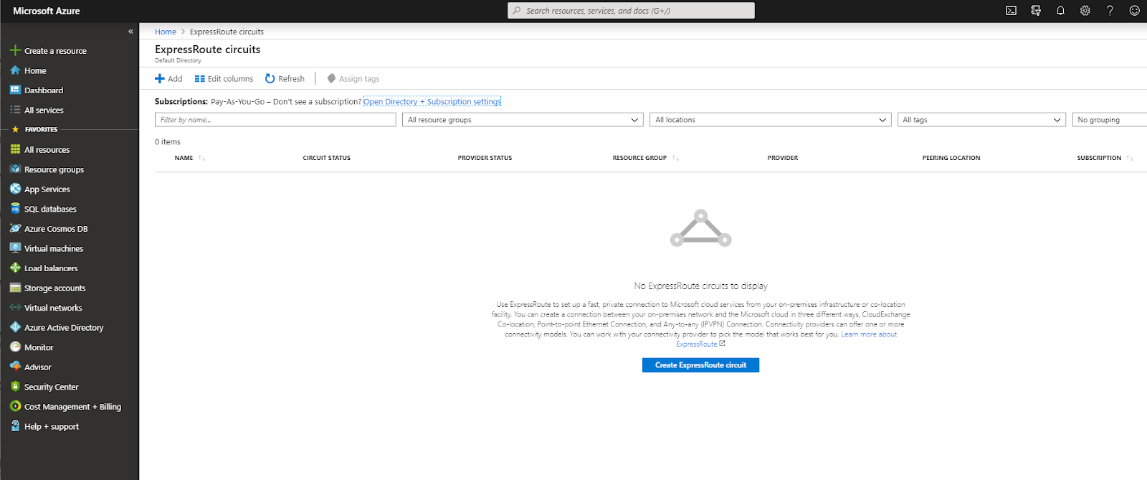The width and height of the screenshot is (1147, 480).
Task: Click the Storage accounts icon
Action: [15, 288]
